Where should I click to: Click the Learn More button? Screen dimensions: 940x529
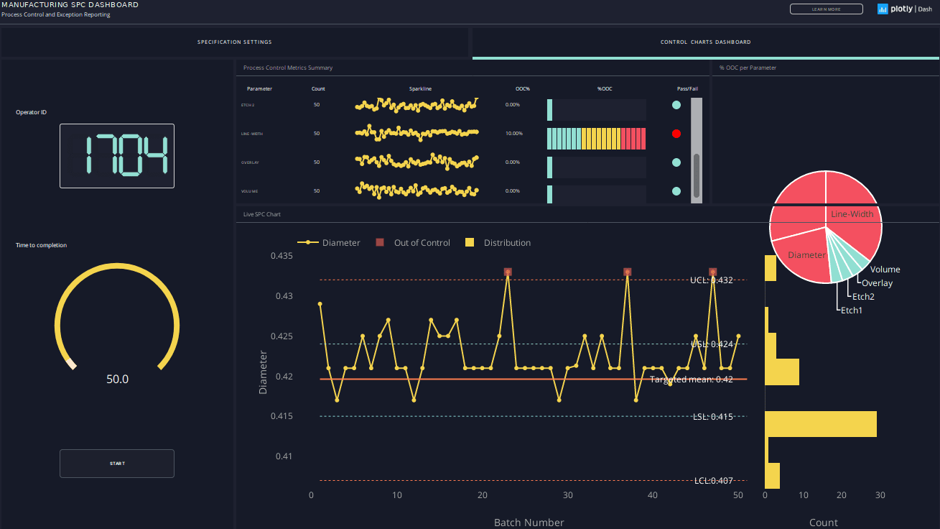827,9
